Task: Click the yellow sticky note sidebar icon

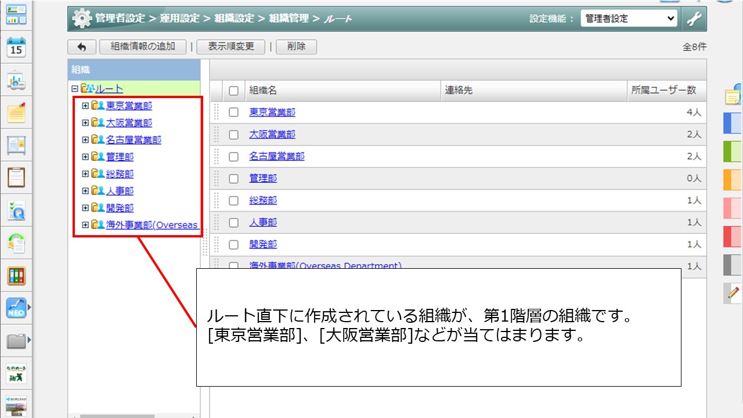Action: pos(16,112)
